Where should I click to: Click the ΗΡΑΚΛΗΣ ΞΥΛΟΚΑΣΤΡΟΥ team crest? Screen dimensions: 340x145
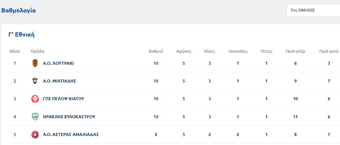[x=35, y=117]
